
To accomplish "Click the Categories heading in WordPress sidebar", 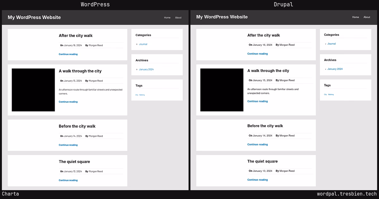I will click(x=143, y=35).
